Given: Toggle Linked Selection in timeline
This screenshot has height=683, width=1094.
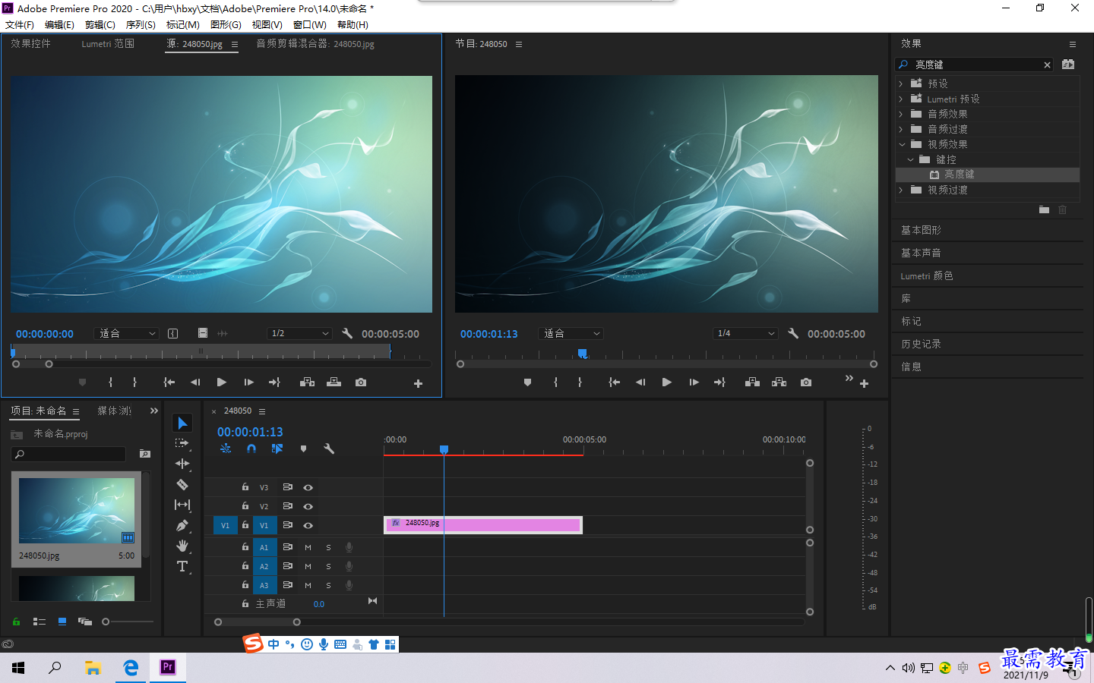Looking at the screenshot, I should tap(277, 449).
